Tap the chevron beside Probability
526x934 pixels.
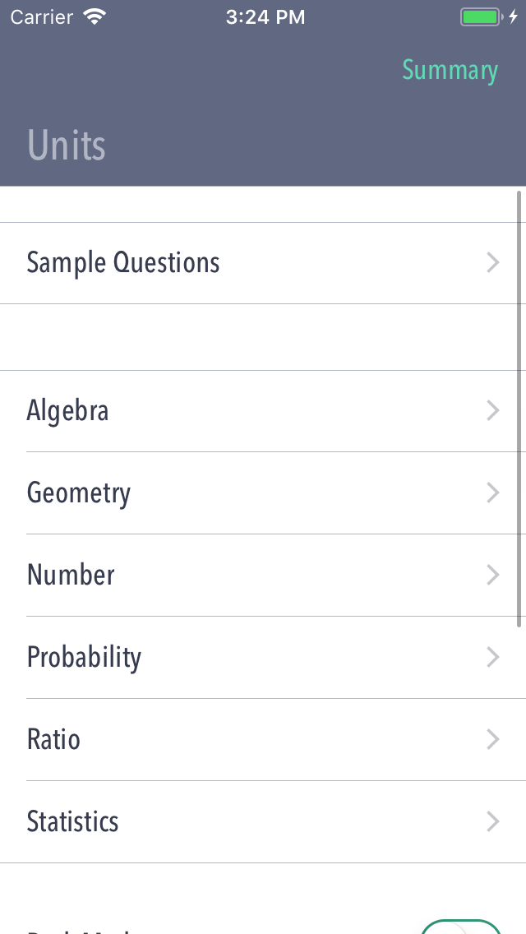[x=492, y=657]
